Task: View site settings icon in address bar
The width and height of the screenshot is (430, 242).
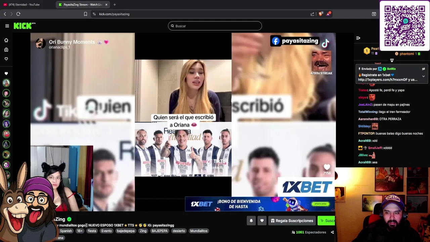Action: [94, 14]
